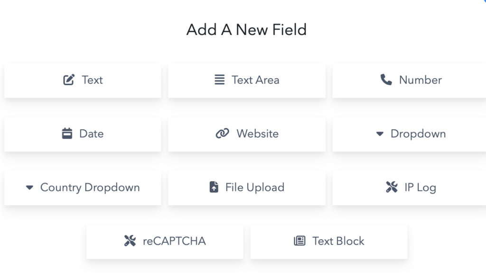Viewport: 486px width, 277px height.
Task: Click the caret arrow beside Country Dropdown
Action: pyautogui.click(x=29, y=188)
